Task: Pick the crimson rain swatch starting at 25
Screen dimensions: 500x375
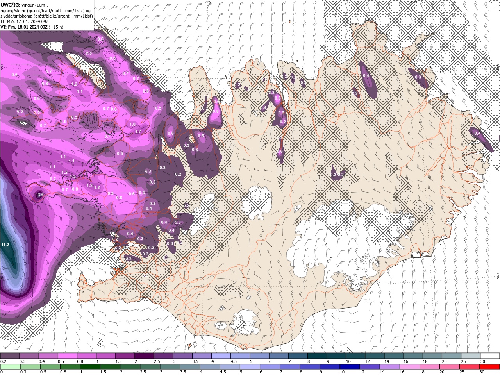Action: 470,367
